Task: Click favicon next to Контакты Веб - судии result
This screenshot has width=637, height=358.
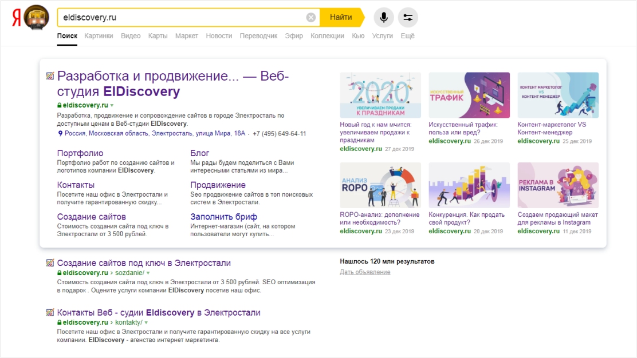Action: click(x=50, y=312)
